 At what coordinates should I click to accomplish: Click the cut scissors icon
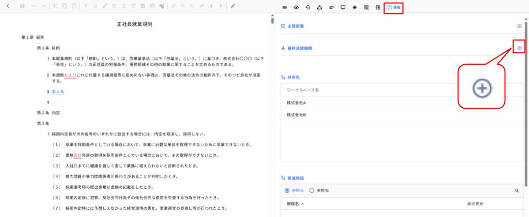[55, 6]
